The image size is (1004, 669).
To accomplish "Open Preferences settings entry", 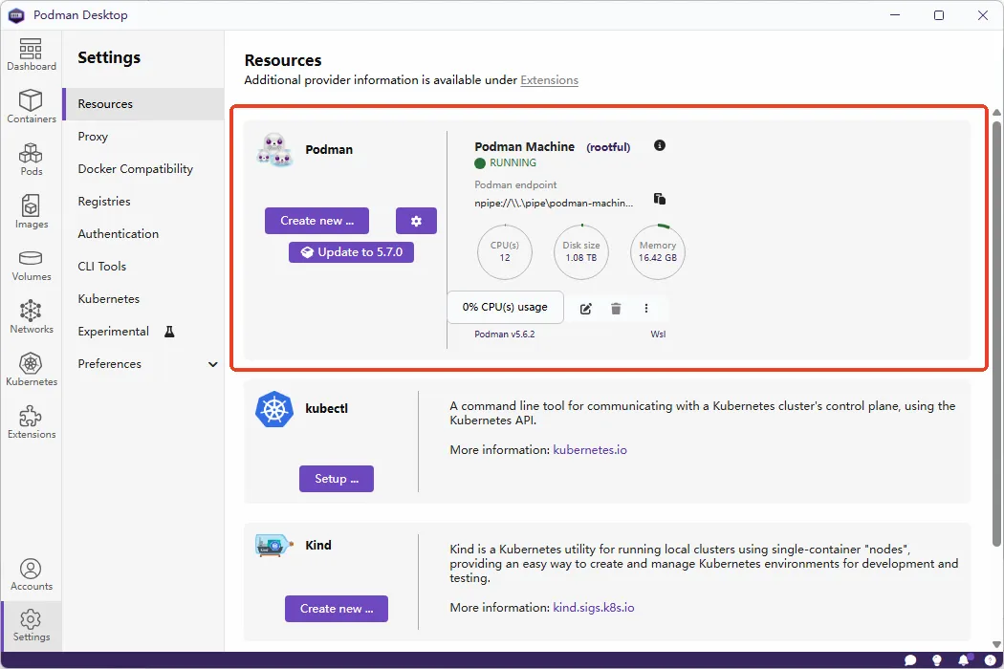I will click(x=143, y=364).
